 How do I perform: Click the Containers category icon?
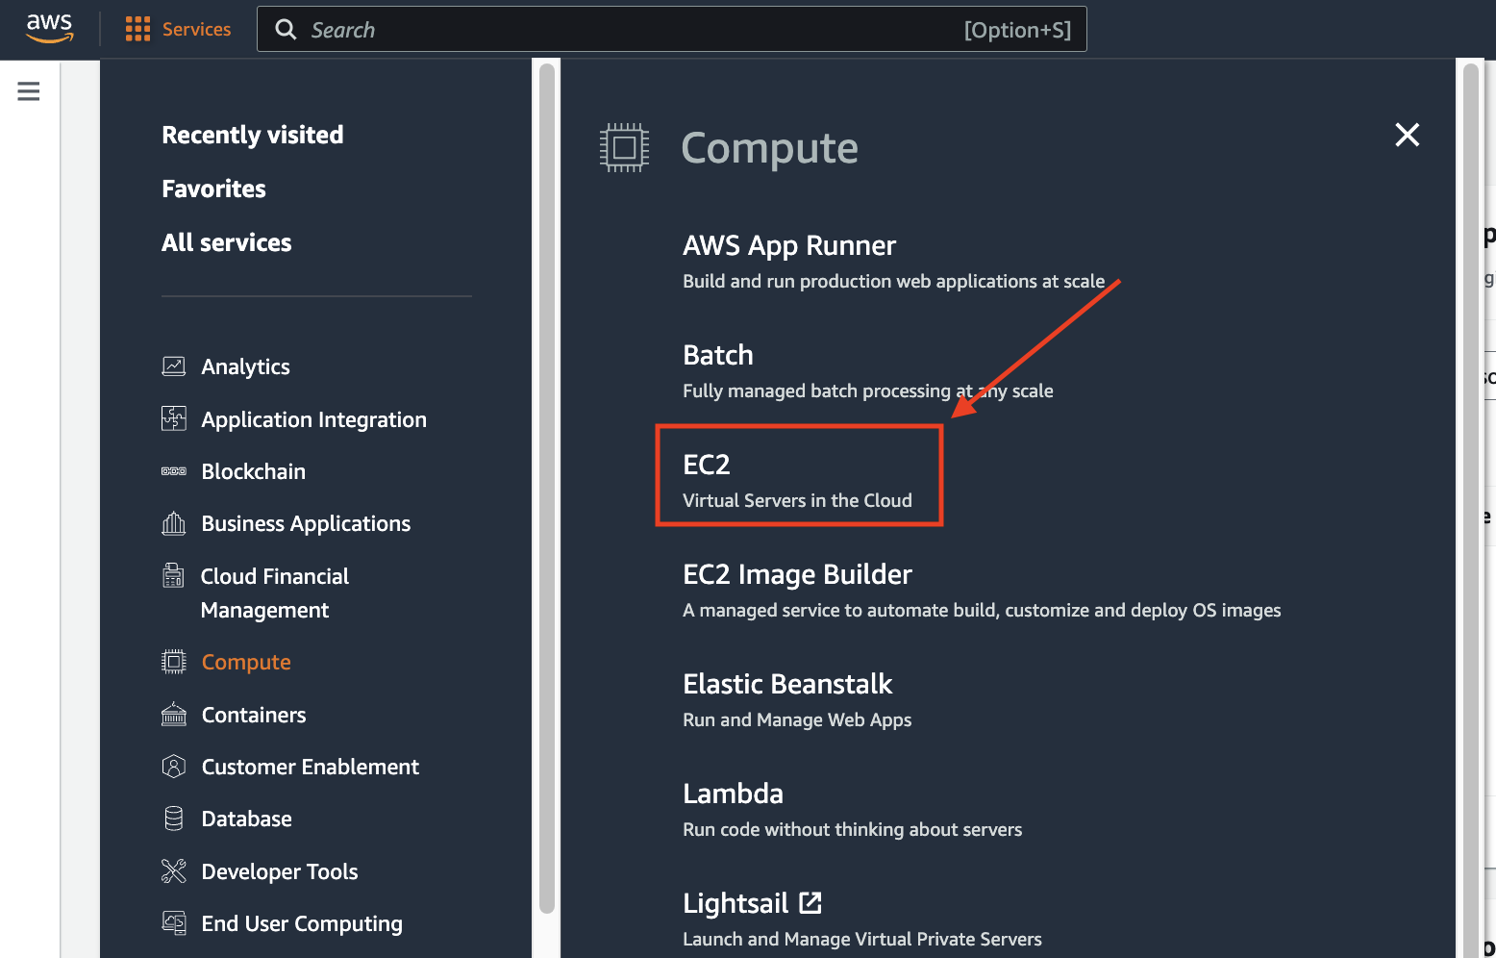coord(174,715)
